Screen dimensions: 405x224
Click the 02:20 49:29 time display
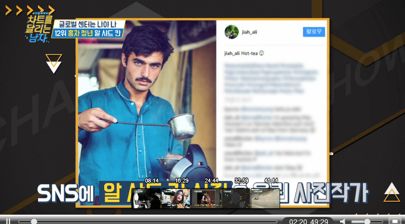point(308,222)
